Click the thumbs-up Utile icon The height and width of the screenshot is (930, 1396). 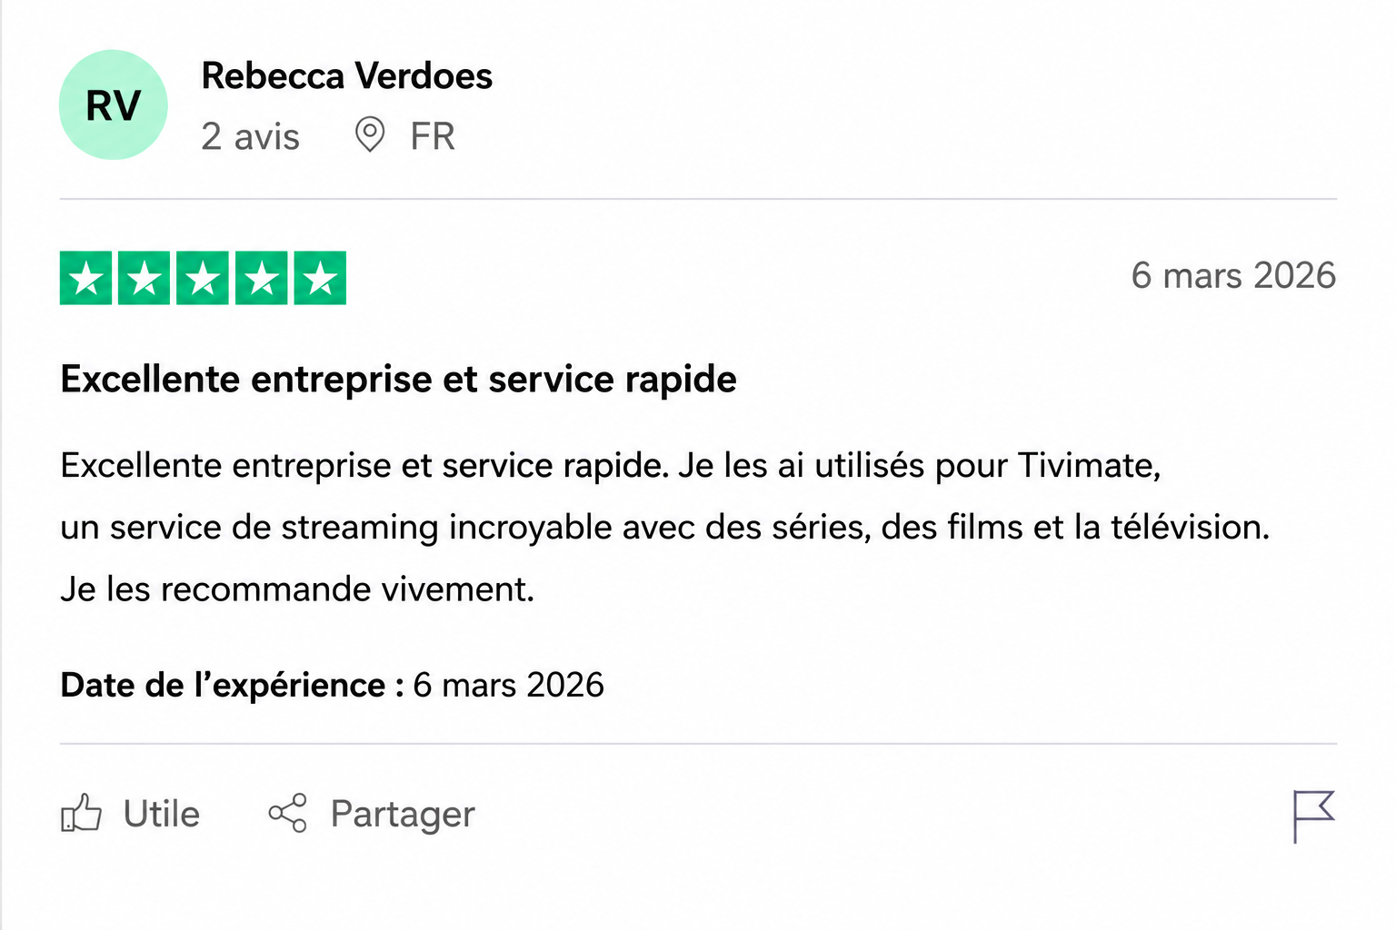(81, 813)
